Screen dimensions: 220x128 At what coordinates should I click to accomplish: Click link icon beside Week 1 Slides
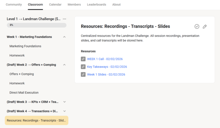point(83,74)
